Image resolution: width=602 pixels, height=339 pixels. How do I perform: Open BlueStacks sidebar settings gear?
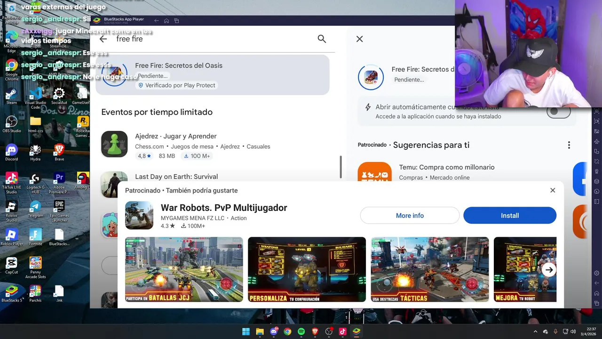[596, 273]
